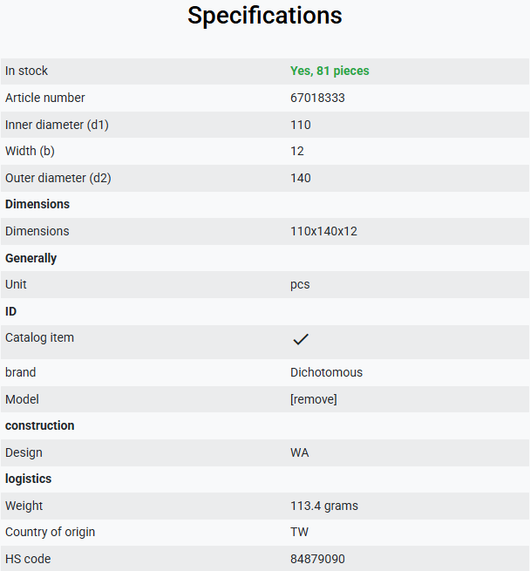Click the Weight value 113.4 grams
Image resolution: width=530 pixels, height=571 pixels.
click(324, 506)
